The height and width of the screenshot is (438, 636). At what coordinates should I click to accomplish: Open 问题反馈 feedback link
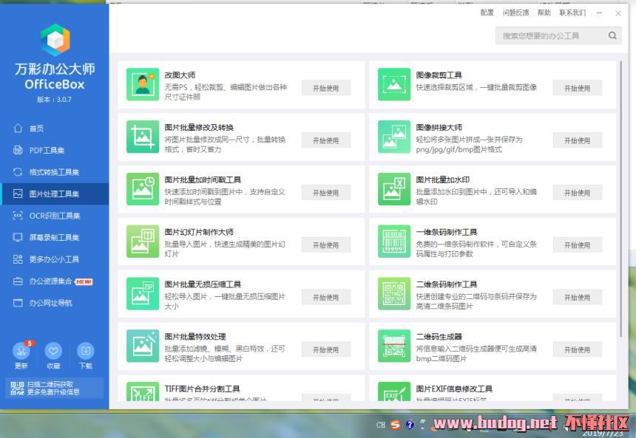pyautogui.click(x=515, y=13)
